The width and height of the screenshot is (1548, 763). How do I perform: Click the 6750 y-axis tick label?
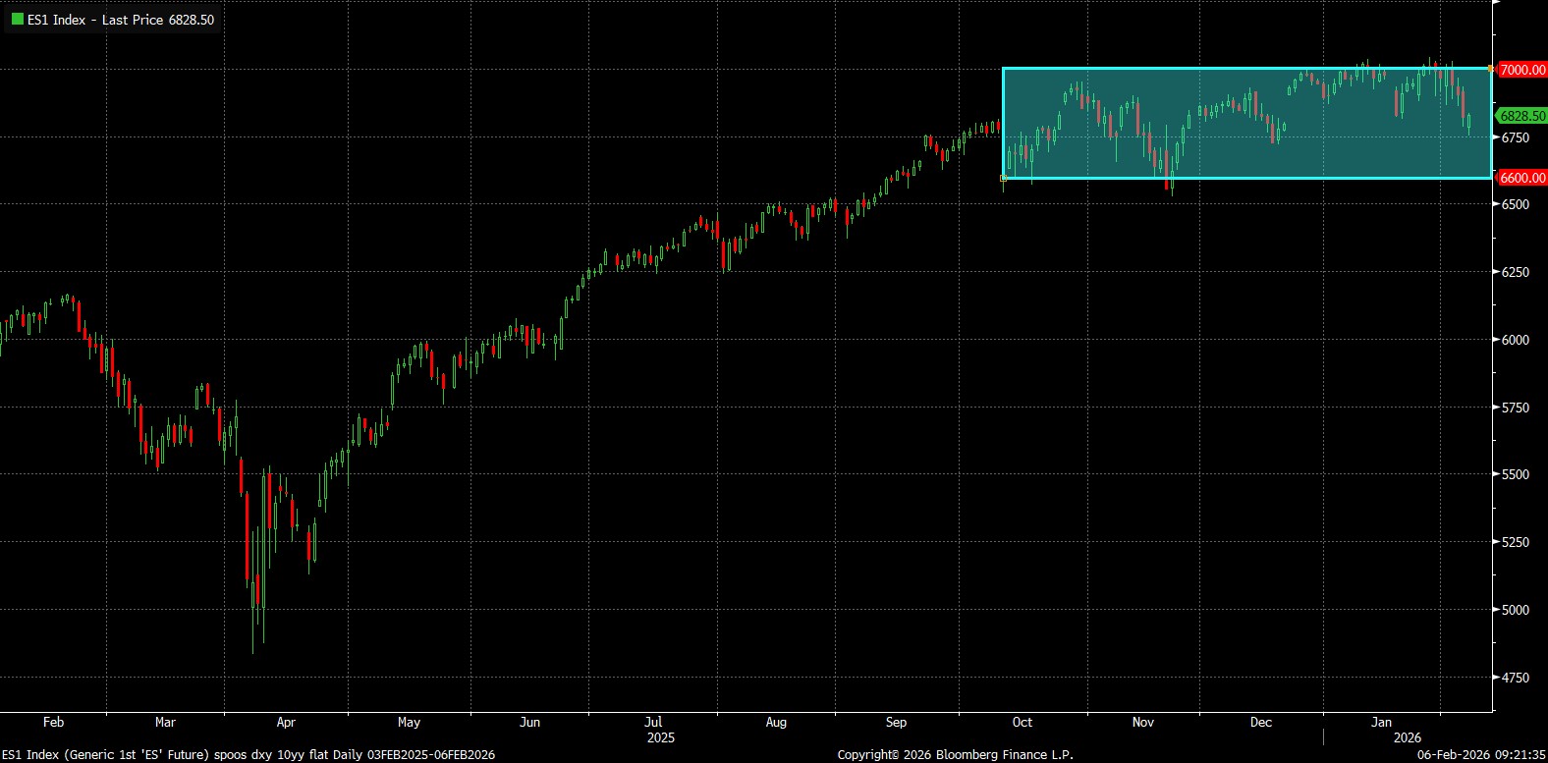[x=1514, y=137]
